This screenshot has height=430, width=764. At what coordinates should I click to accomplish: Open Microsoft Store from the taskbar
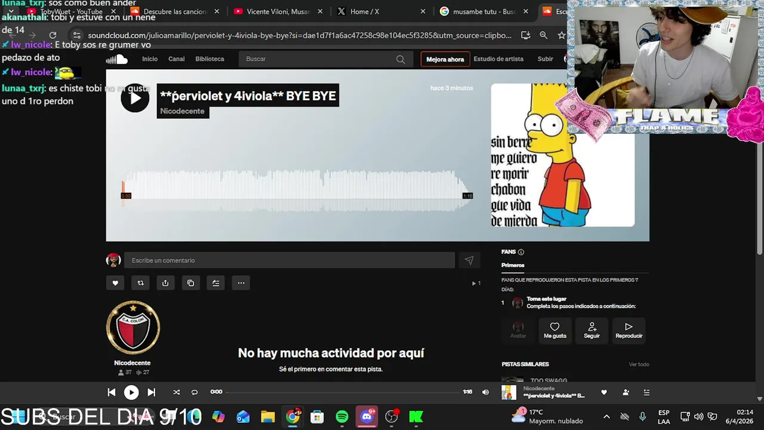(x=317, y=417)
